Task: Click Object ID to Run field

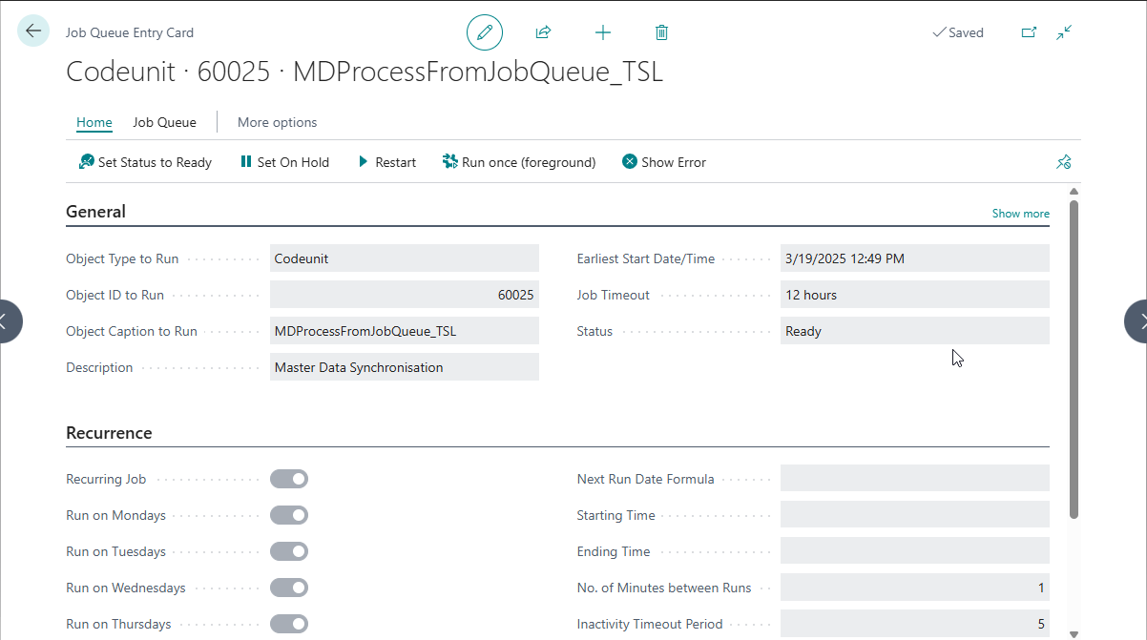Action: tap(405, 295)
